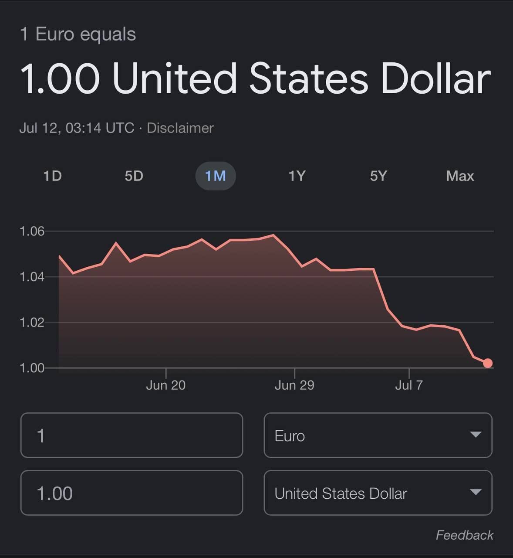Focus the Euro amount input field
This screenshot has width=513, height=558.
tap(132, 435)
